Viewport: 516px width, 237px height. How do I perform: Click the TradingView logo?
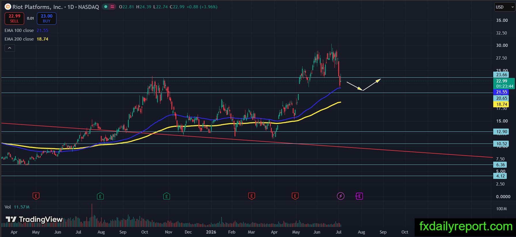click(34, 219)
